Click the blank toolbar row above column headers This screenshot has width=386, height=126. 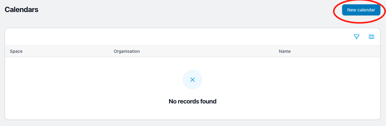[176, 37]
